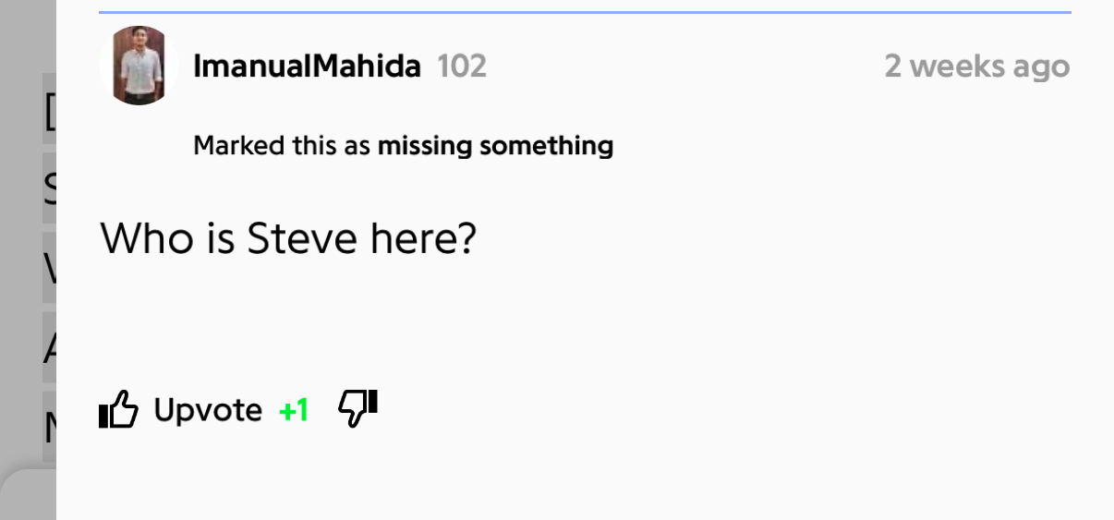Click the green +1 vote count
1114x520 pixels.
294,410
